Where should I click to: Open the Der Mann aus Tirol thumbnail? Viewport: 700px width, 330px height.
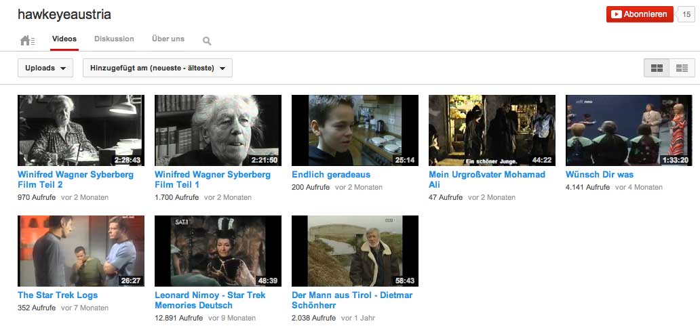(x=355, y=251)
